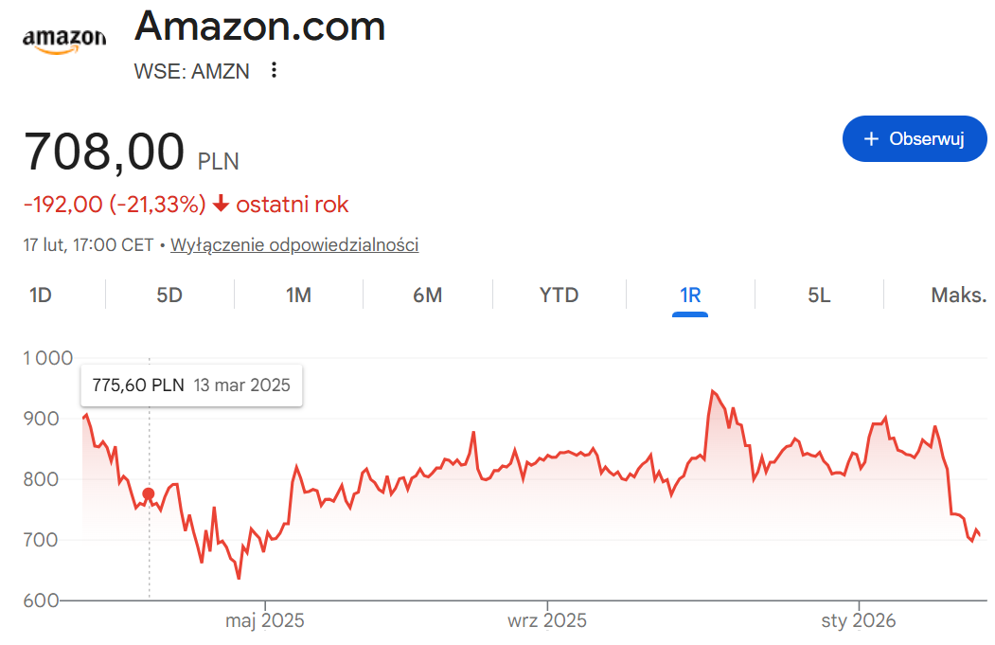Click the wrz 2025 axis label
The image size is (995, 645).
pyautogui.click(x=547, y=621)
